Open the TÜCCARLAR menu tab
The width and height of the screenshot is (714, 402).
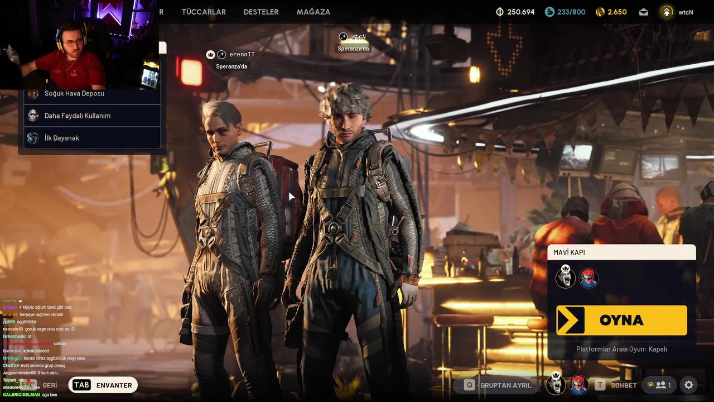click(204, 12)
